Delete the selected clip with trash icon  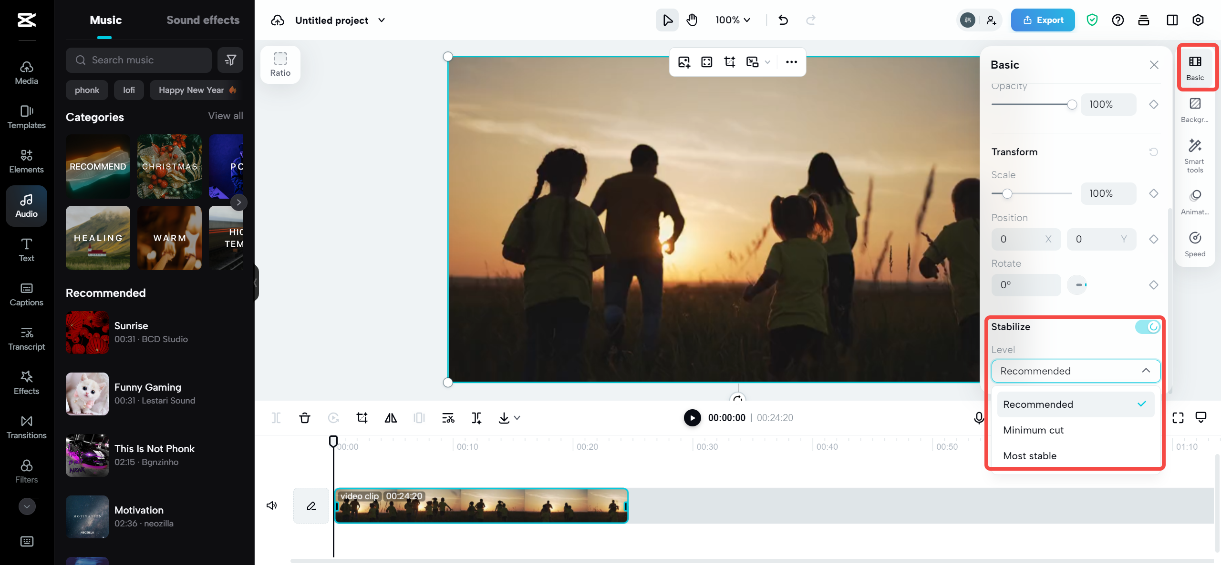[x=304, y=418]
